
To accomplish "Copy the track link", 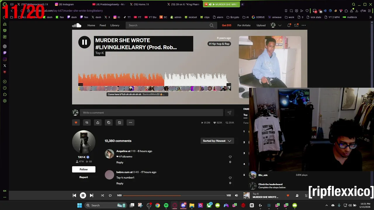I will click(109, 123).
